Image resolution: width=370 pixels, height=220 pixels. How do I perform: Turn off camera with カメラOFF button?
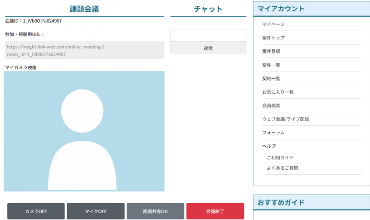pyautogui.click(x=36, y=211)
